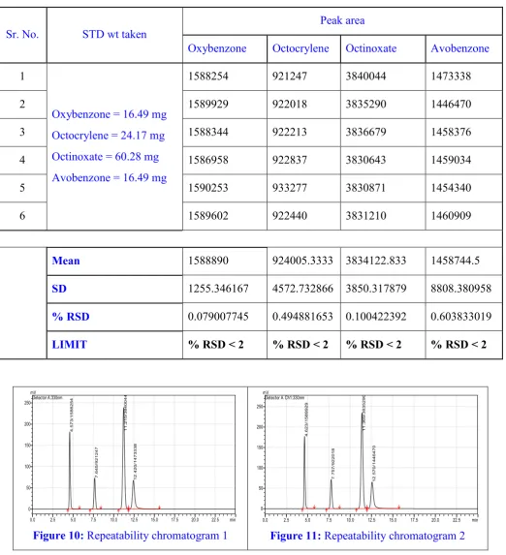
Task: Select cell value 921247
Action: click(290, 77)
